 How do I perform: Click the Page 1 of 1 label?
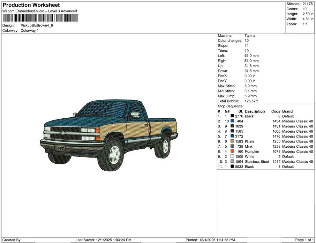tap(304, 240)
